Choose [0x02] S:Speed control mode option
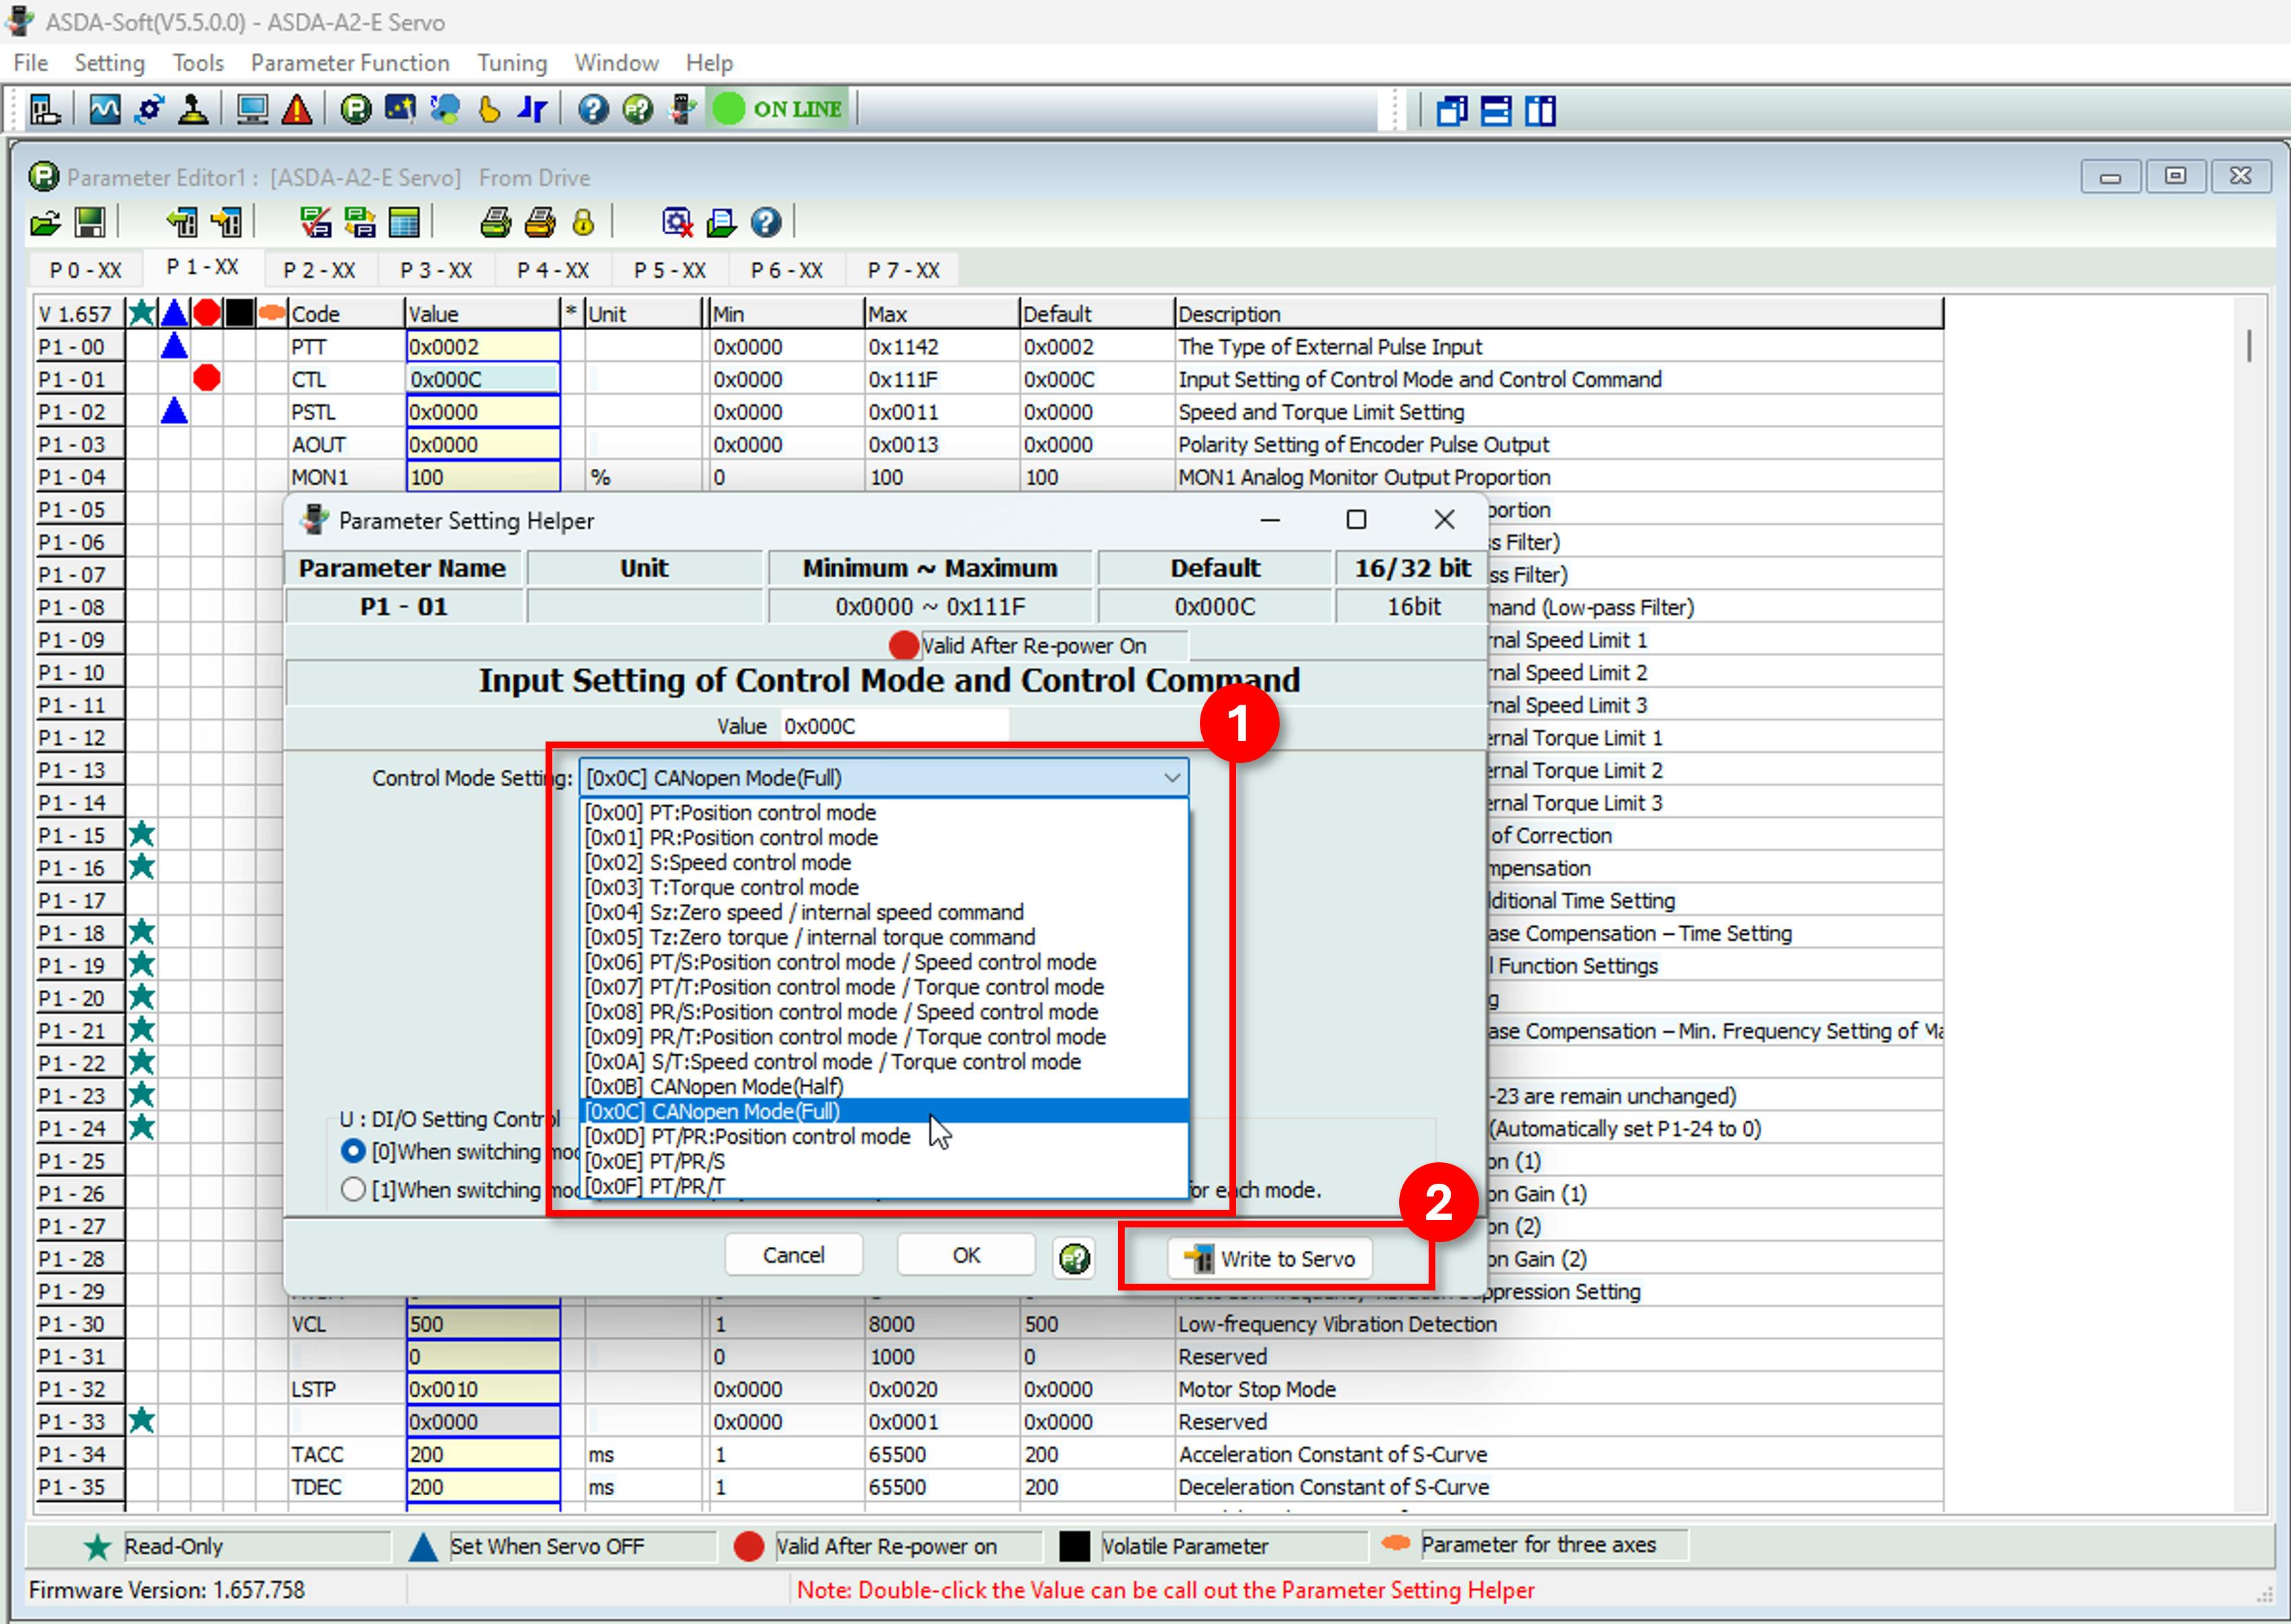This screenshot has width=2291, height=1624. (884, 862)
